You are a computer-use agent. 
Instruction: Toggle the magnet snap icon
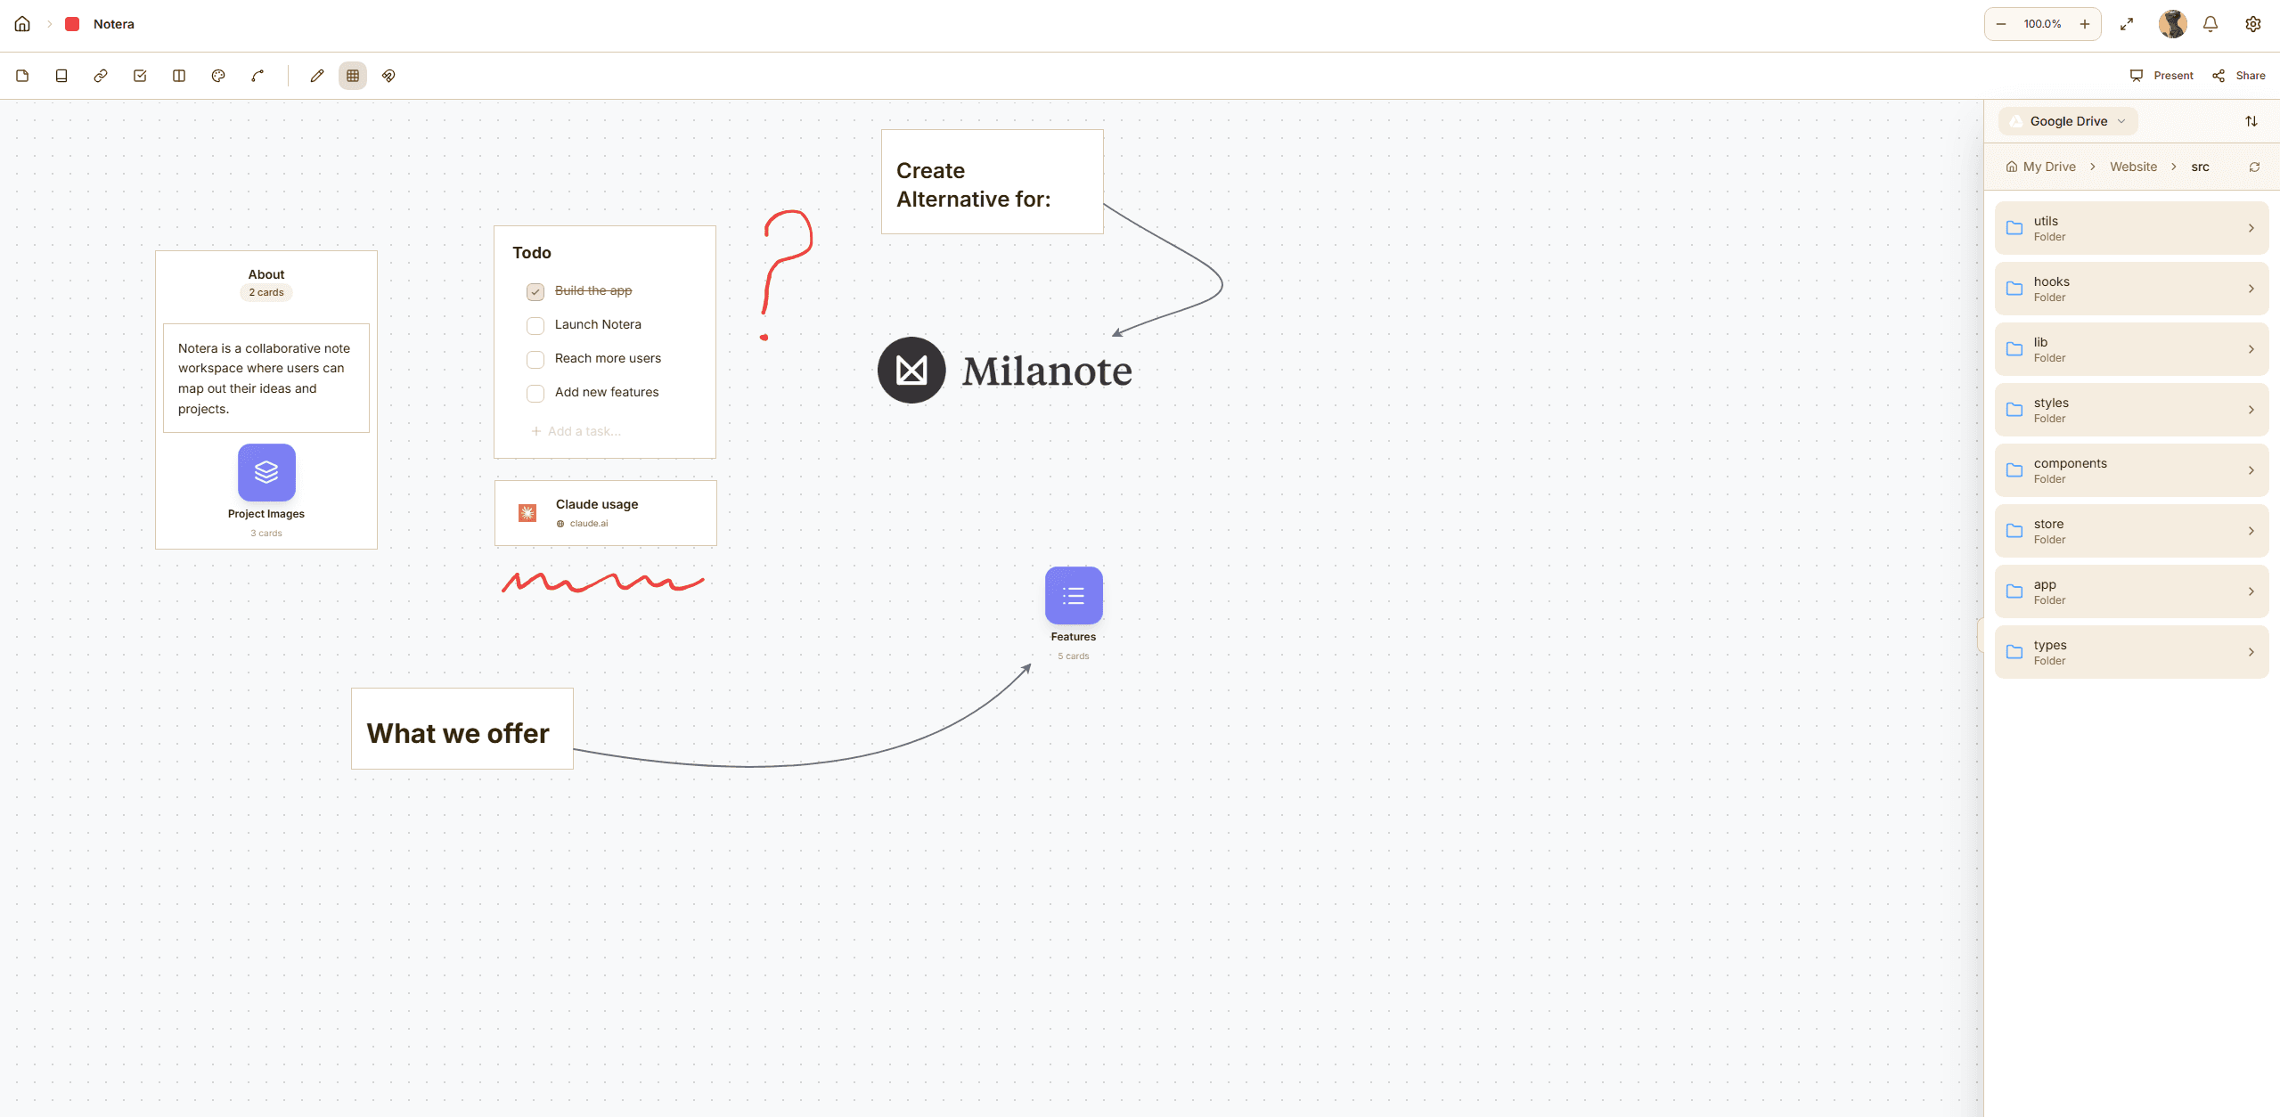pyautogui.click(x=388, y=76)
